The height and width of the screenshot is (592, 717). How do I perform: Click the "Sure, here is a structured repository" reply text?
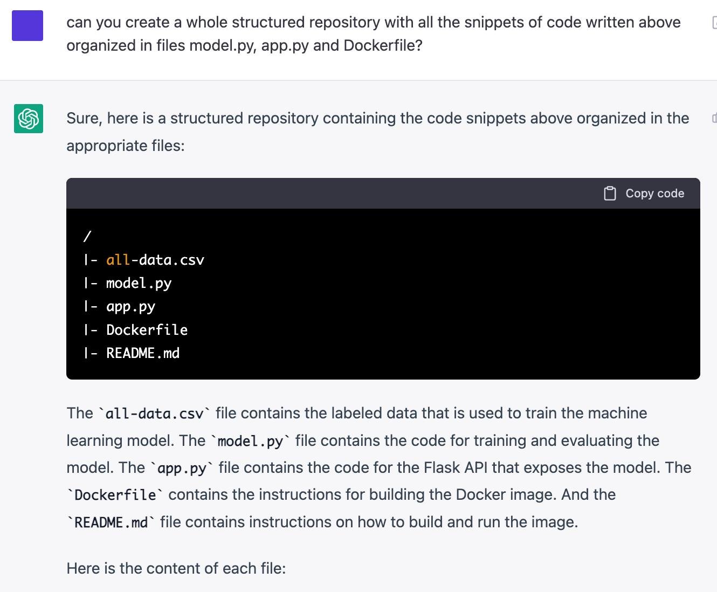(x=377, y=119)
